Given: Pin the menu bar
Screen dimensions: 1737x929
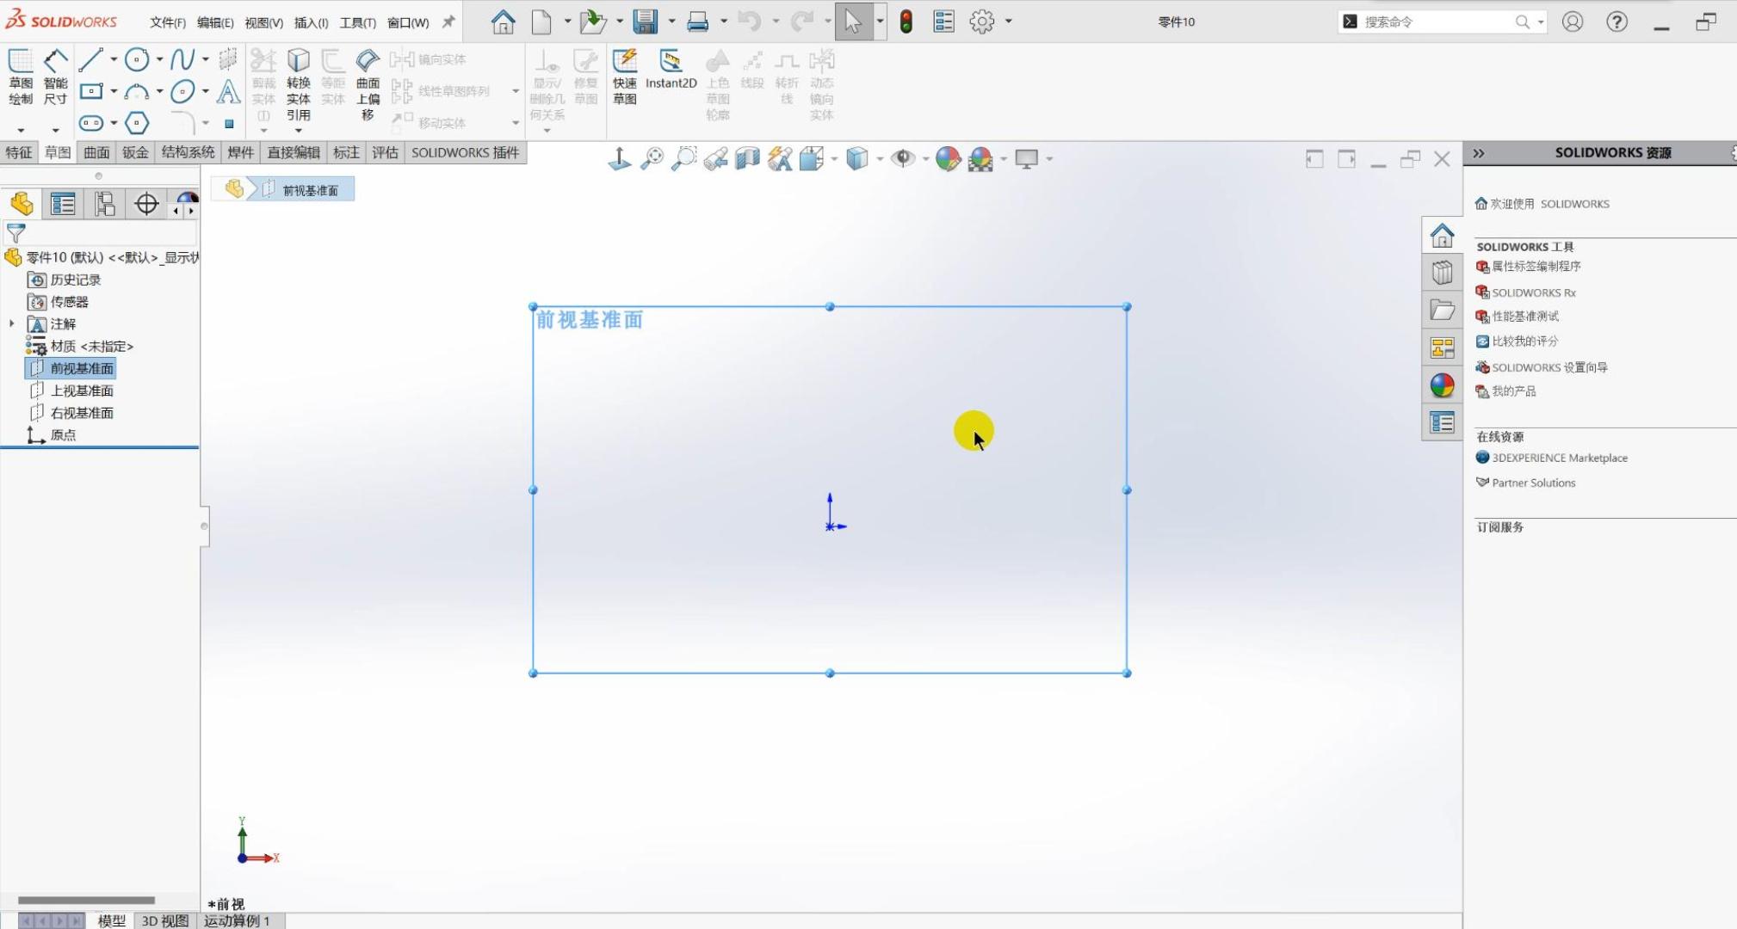Looking at the screenshot, I should (x=448, y=22).
